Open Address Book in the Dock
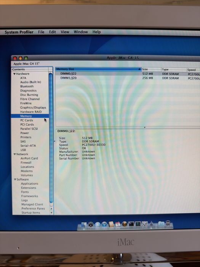This screenshot has height=267, width=200. (x=111, y=224)
